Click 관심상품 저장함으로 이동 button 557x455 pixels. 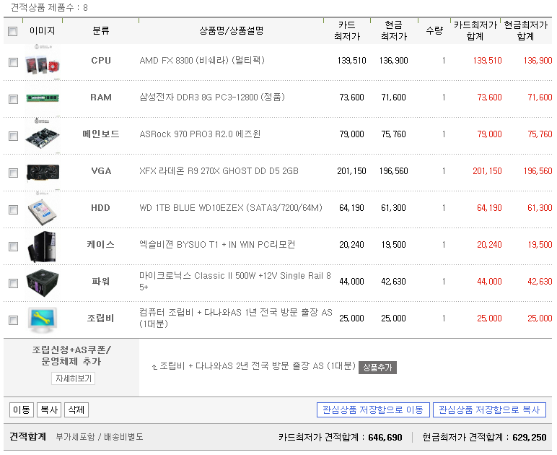click(x=373, y=410)
